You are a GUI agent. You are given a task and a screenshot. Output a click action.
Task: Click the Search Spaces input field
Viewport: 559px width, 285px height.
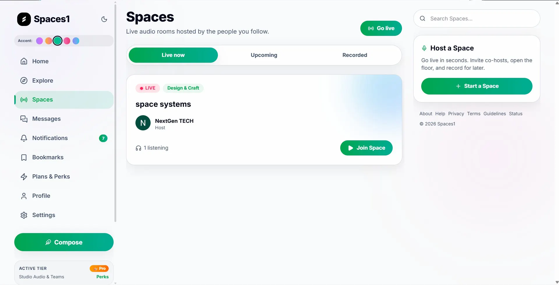tap(477, 18)
